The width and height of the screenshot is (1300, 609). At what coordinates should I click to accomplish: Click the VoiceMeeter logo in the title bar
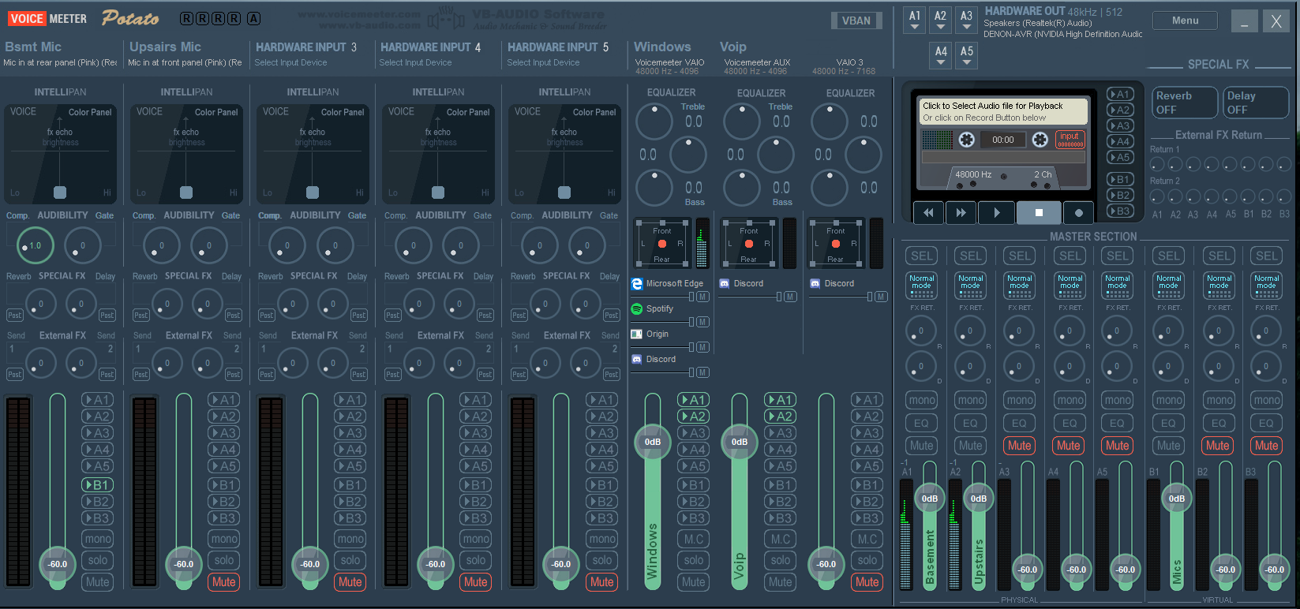coord(47,18)
